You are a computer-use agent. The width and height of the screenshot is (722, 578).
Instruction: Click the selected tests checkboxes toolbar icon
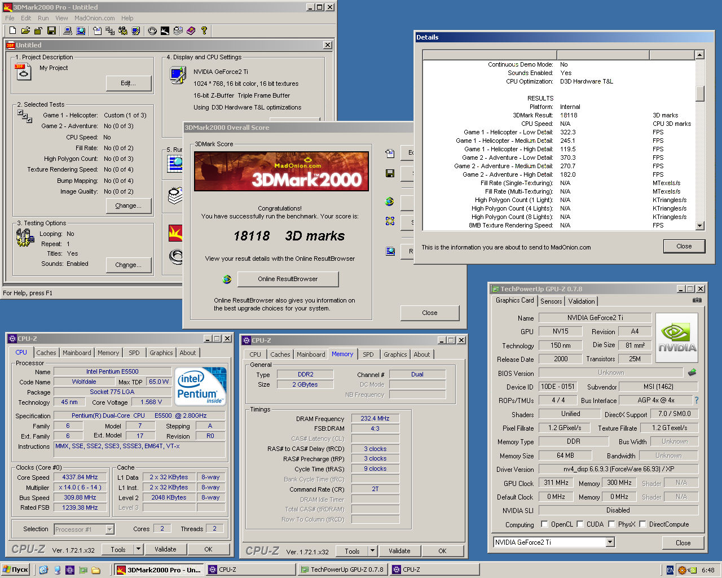coord(110,30)
